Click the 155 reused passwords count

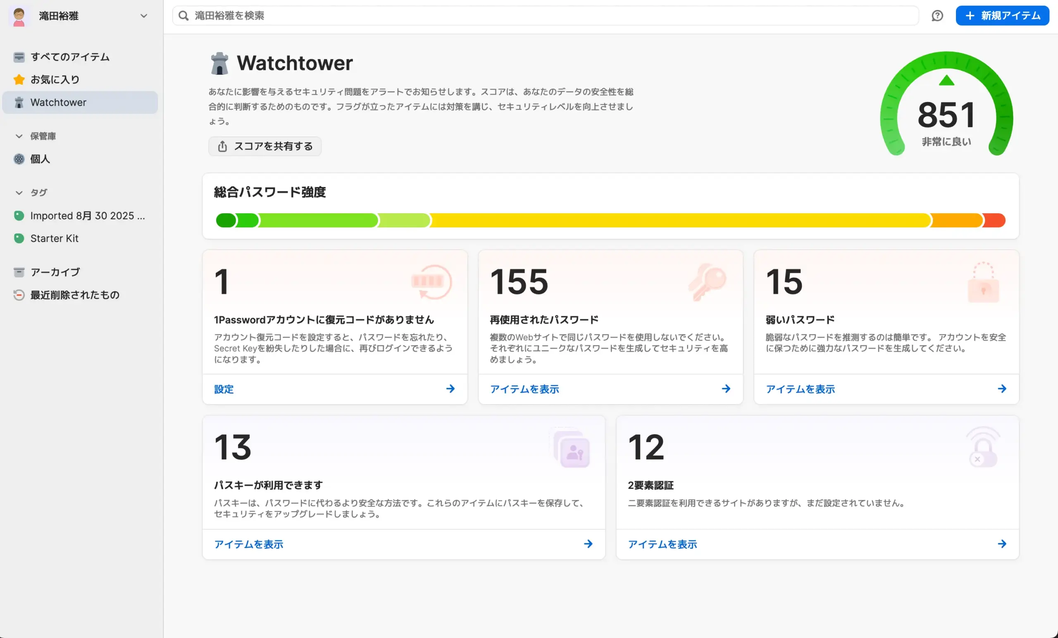coord(519,282)
